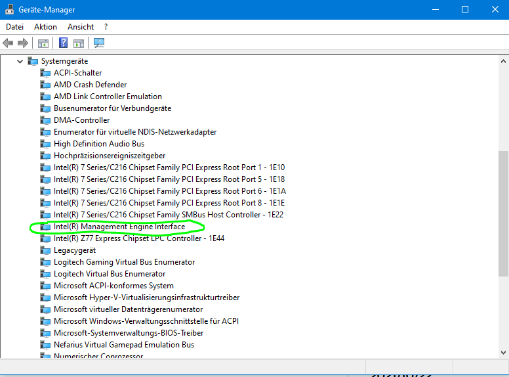Select PCI Express Root Port 1 - 1E10
This screenshot has width=509, height=377.
pyautogui.click(x=169, y=167)
